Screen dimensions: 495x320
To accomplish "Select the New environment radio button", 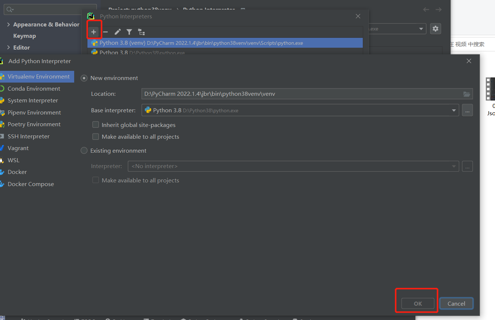I will click(x=84, y=78).
